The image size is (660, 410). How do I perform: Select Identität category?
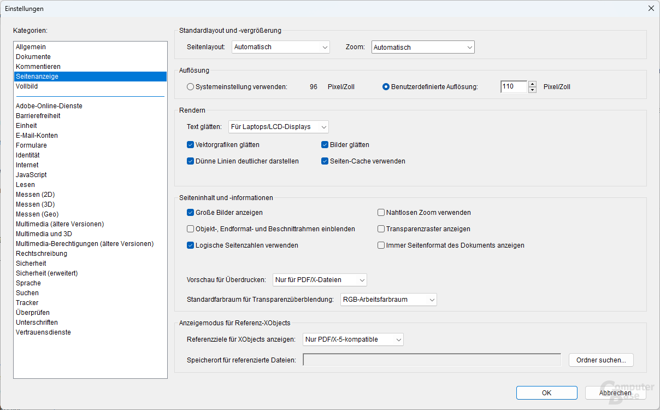tap(90, 155)
